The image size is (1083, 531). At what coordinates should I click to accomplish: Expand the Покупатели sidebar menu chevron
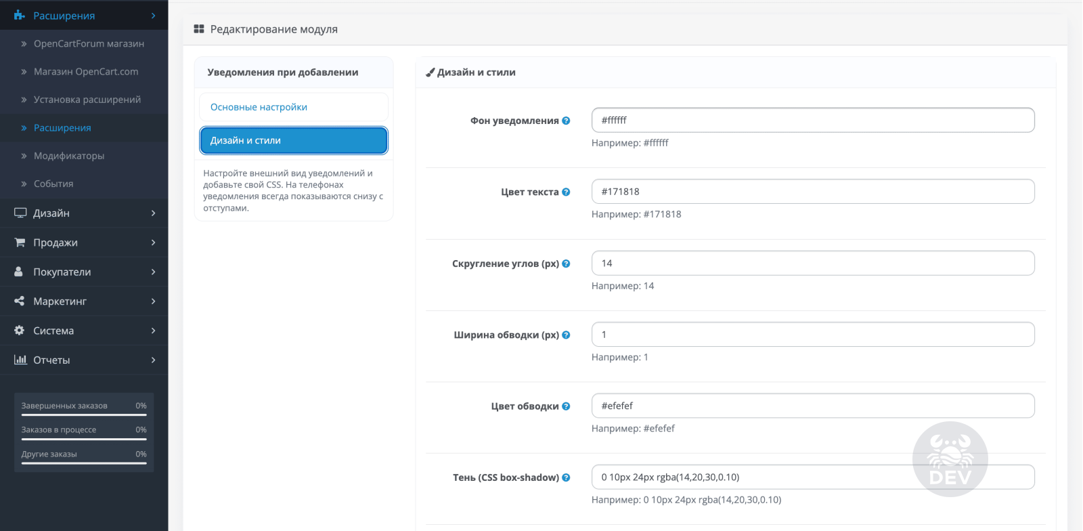154,272
